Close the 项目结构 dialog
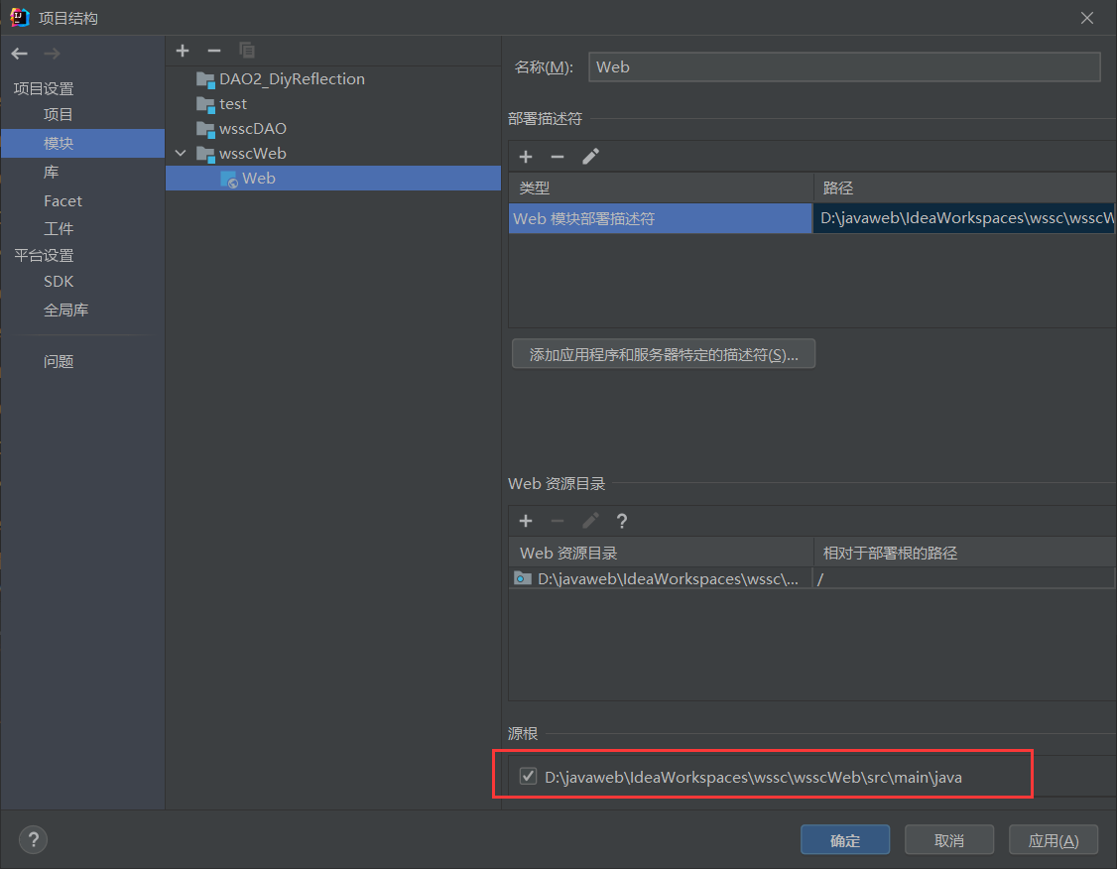This screenshot has height=869, width=1117. (1086, 18)
